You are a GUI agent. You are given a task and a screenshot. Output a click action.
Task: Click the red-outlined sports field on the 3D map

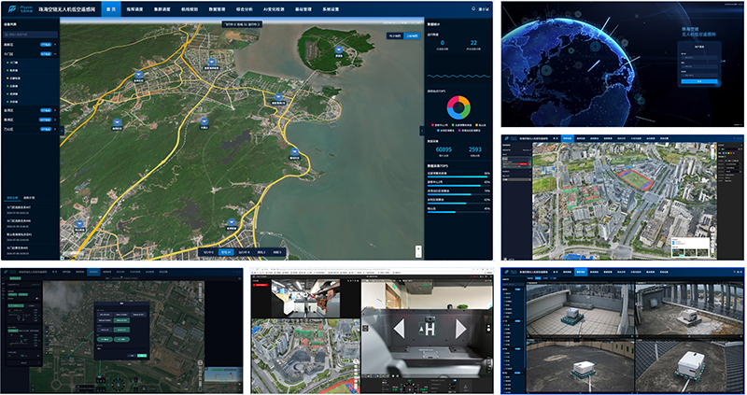point(633,176)
